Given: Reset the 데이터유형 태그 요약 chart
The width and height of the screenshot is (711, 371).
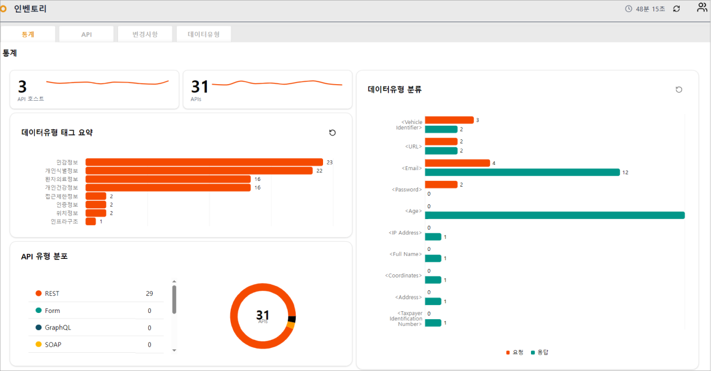Looking at the screenshot, I should [x=333, y=133].
